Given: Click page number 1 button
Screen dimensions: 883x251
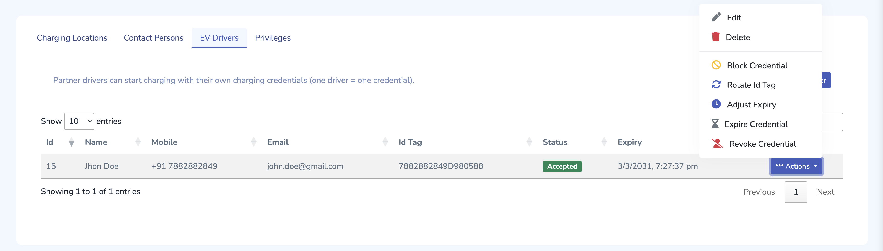Looking at the screenshot, I should (x=795, y=192).
